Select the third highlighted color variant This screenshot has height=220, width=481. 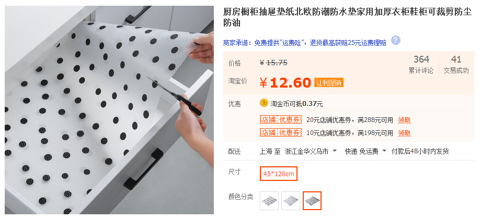click(312, 201)
